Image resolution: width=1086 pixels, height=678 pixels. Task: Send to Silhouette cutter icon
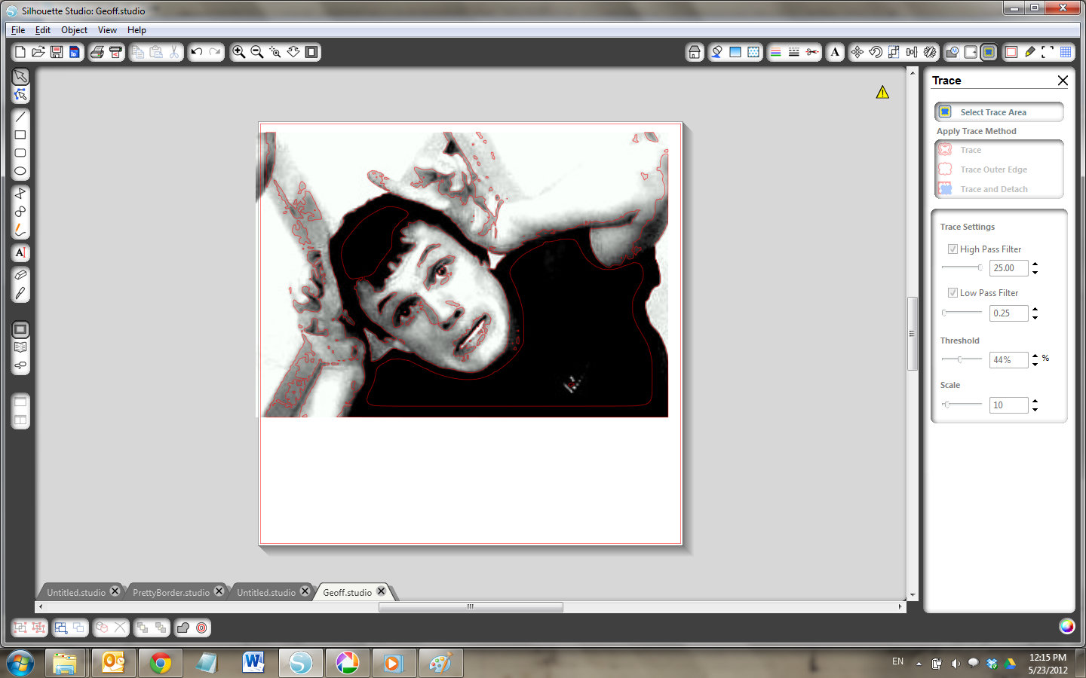(115, 52)
